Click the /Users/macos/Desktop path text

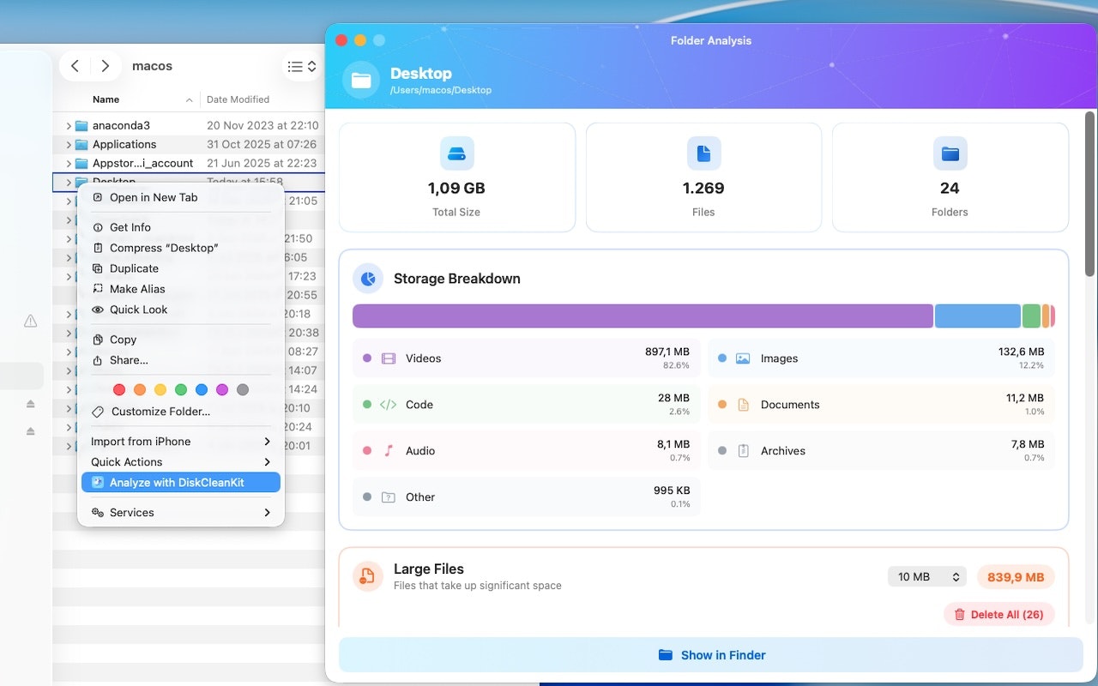[x=441, y=90]
